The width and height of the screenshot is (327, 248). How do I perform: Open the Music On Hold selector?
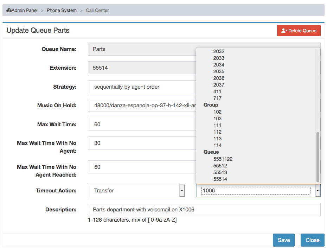click(x=142, y=105)
